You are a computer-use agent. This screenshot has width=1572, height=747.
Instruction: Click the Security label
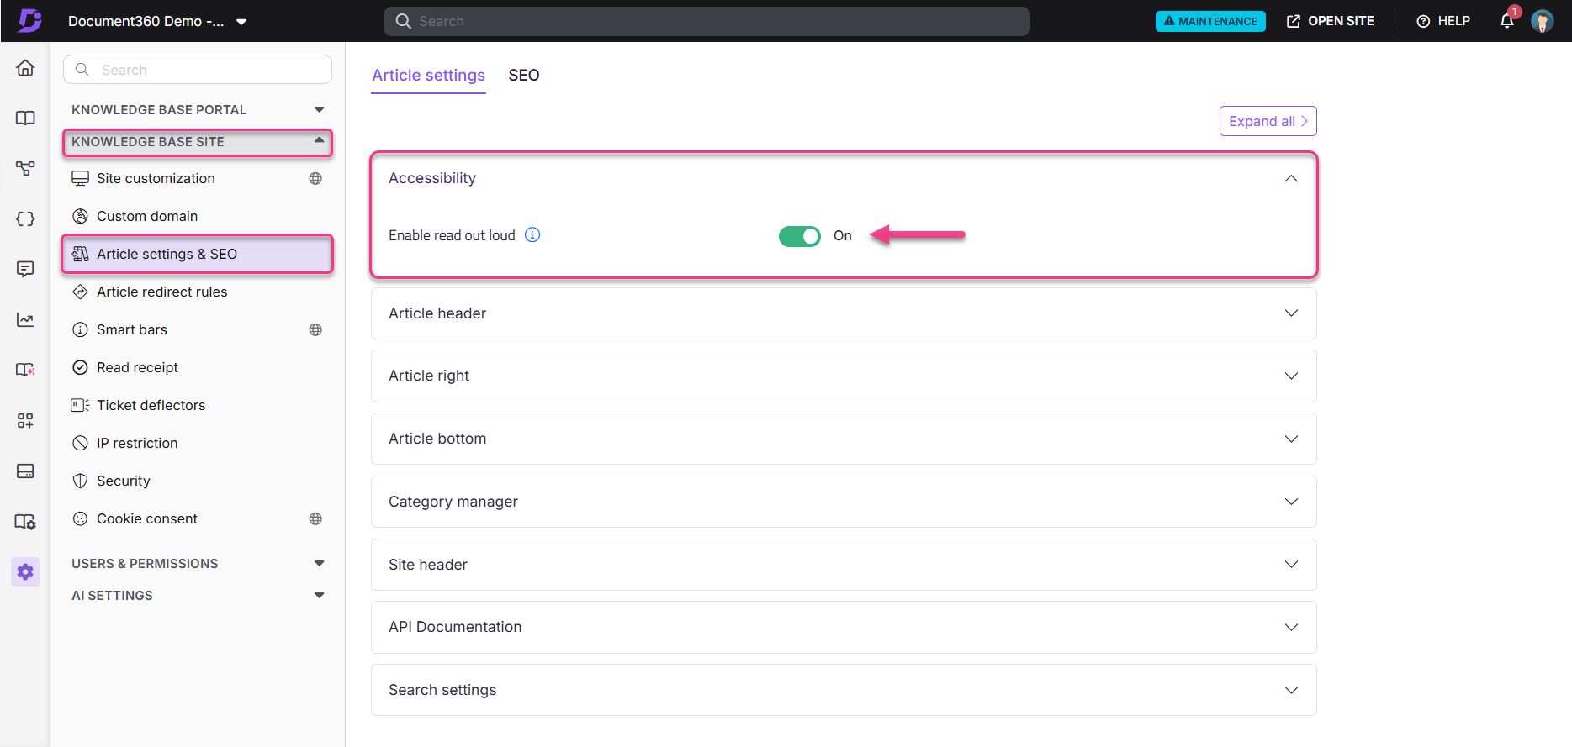pos(123,481)
